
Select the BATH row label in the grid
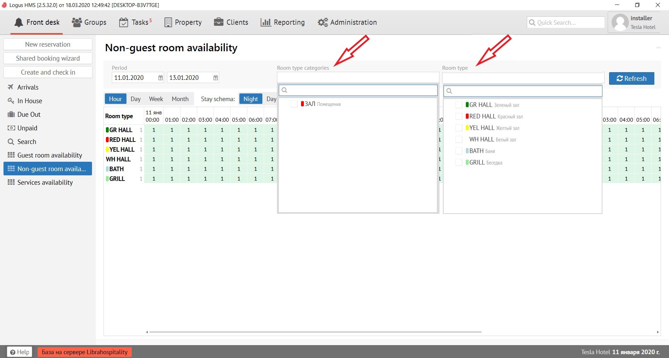pos(116,169)
